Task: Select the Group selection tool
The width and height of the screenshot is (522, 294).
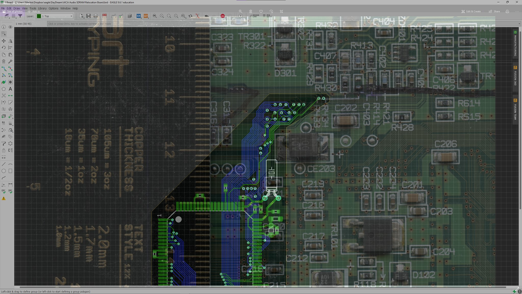Action: (x=4, y=34)
